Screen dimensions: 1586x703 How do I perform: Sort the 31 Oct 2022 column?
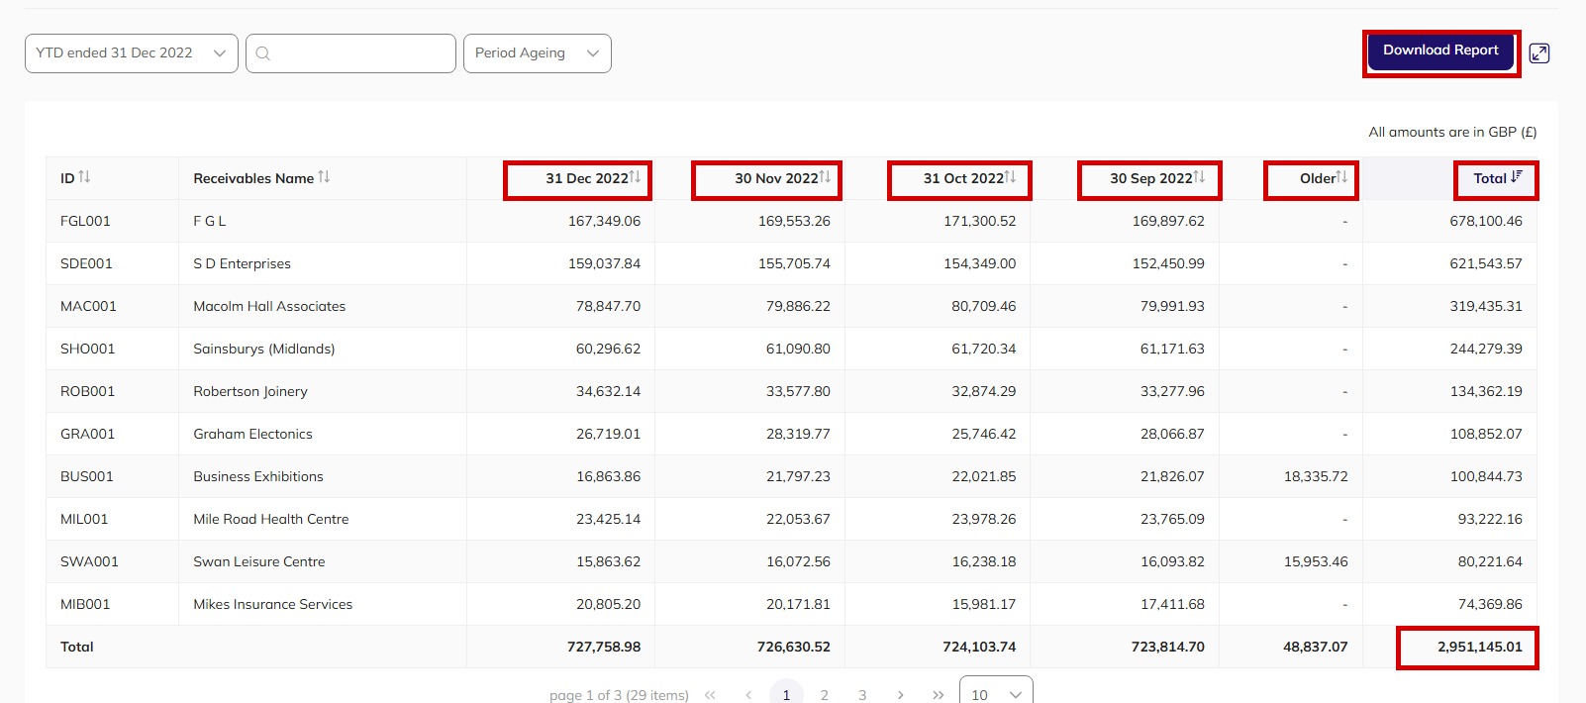[x=1010, y=177]
